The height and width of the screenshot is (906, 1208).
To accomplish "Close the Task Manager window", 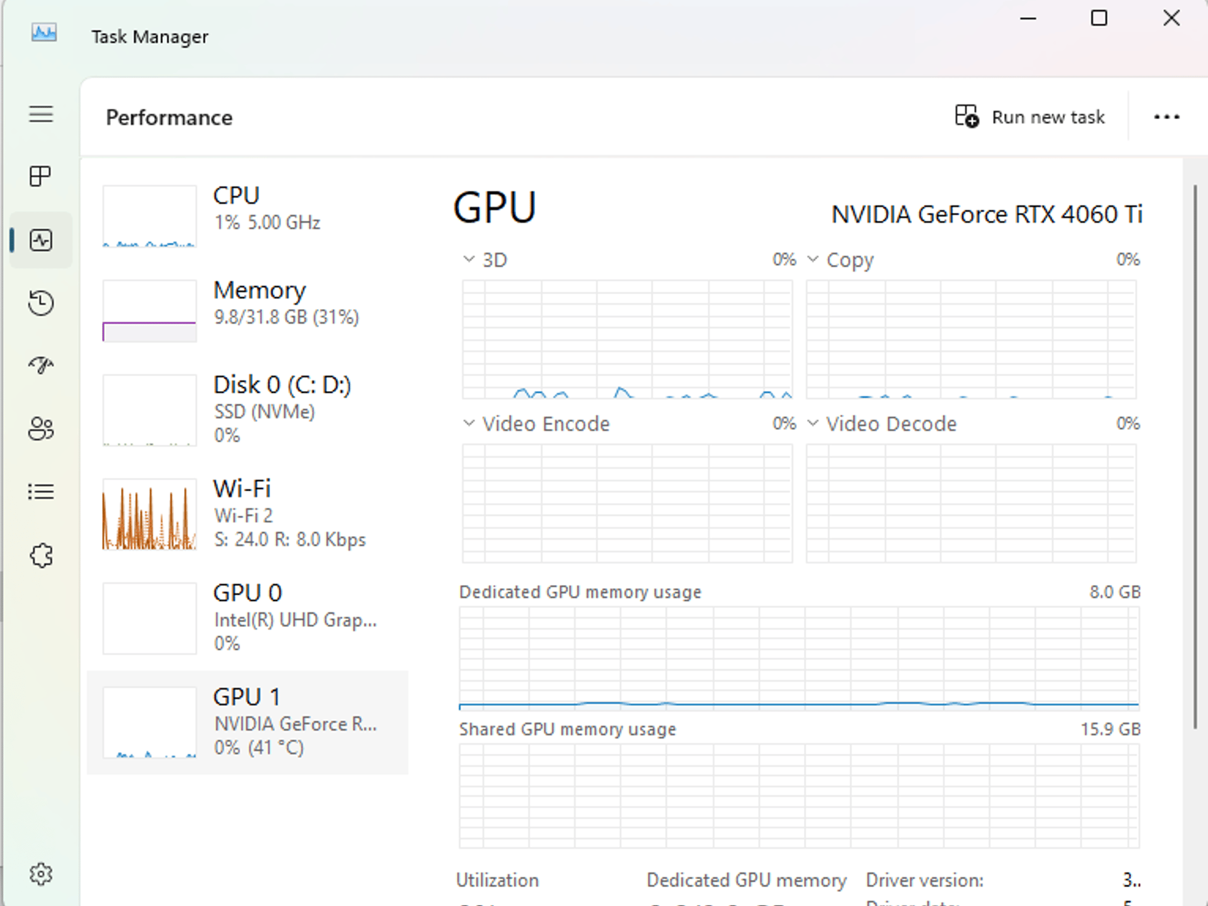I will pos(1171,18).
